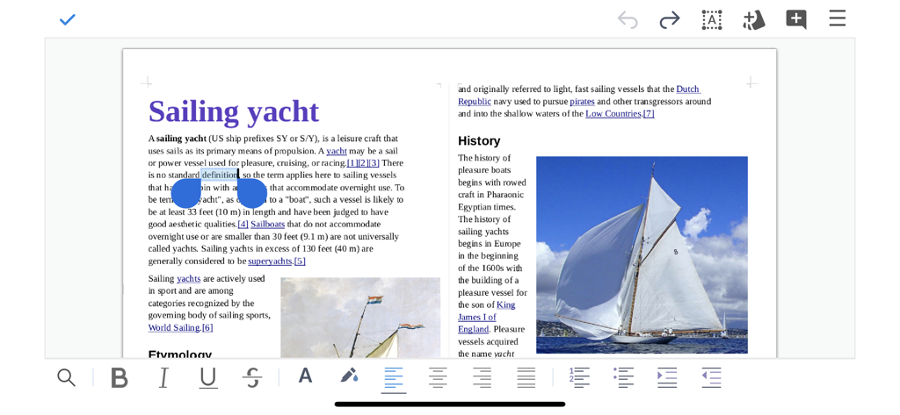Tap the 'History' heading

point(479,141)
